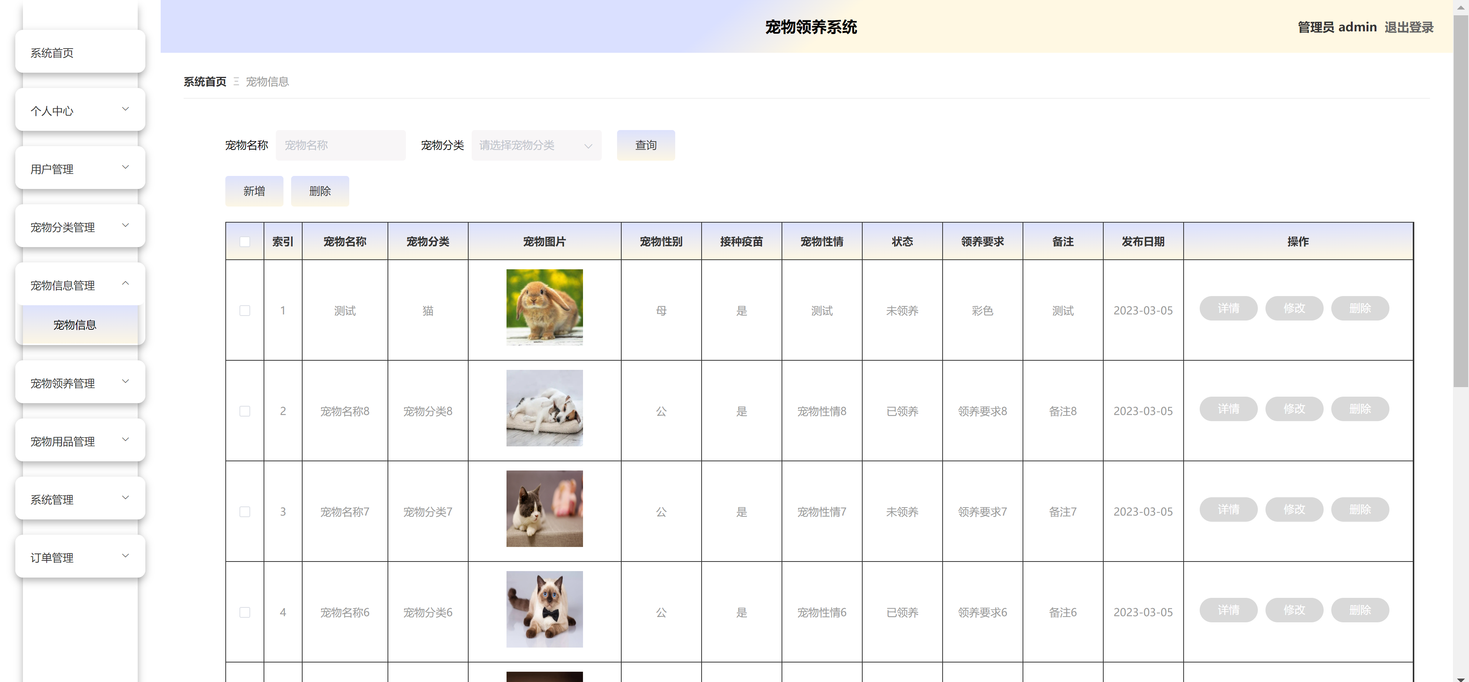Click 修改 for row 测试
Image resolution: width=1469 pixels, height=682 pixels.
[x=1294, y=309]
